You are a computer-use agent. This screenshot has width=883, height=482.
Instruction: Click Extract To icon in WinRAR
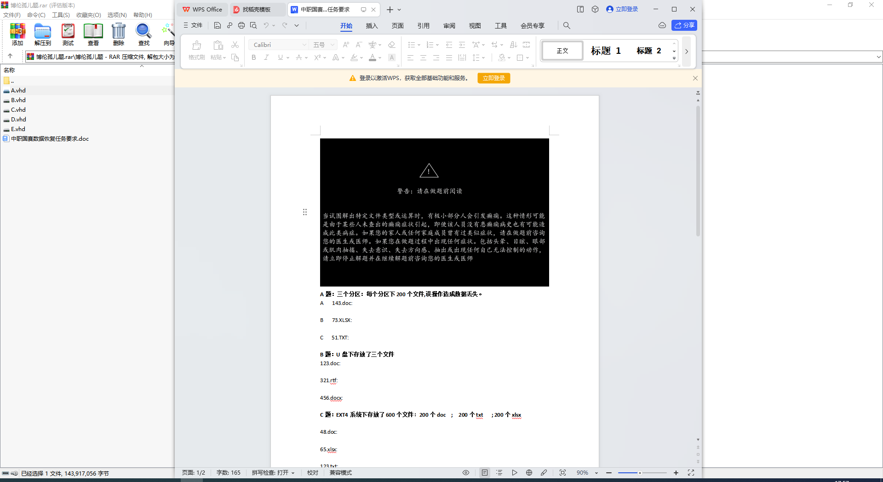click(x=43, y=34)
